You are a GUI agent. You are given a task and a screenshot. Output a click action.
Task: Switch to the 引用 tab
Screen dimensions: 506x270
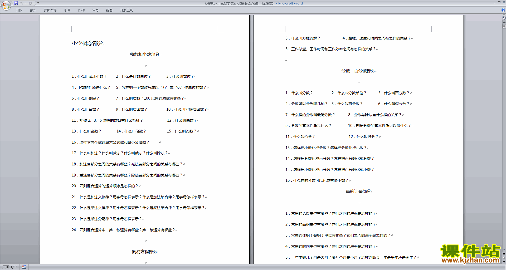pyautogui.click(x=67, y=10)
